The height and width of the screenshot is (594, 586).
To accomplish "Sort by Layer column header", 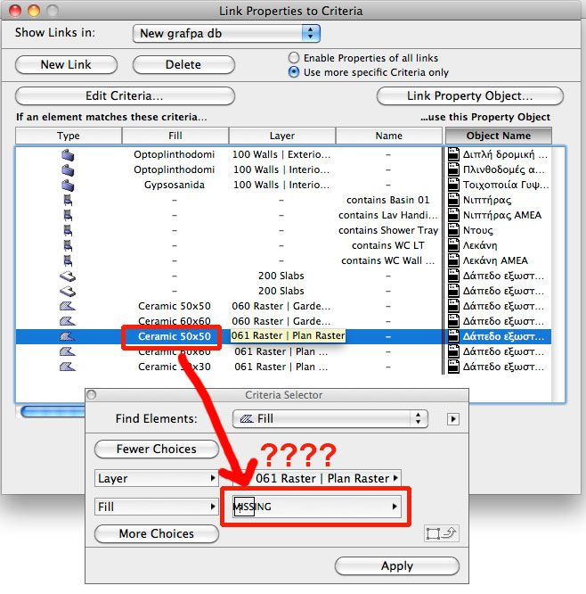I will 281,136.
